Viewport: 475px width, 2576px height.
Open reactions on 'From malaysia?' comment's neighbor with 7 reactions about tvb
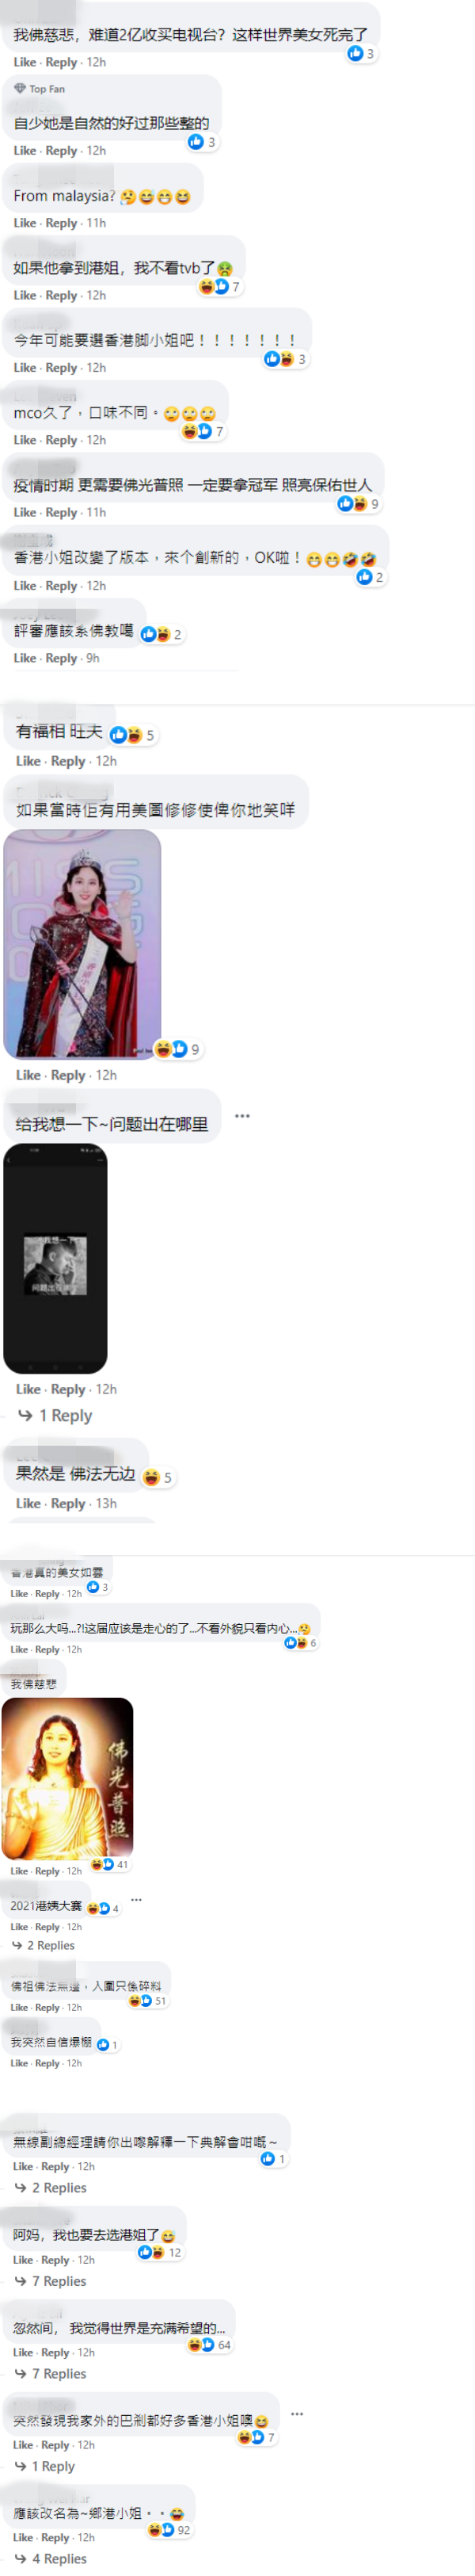[x=219, y=287]
